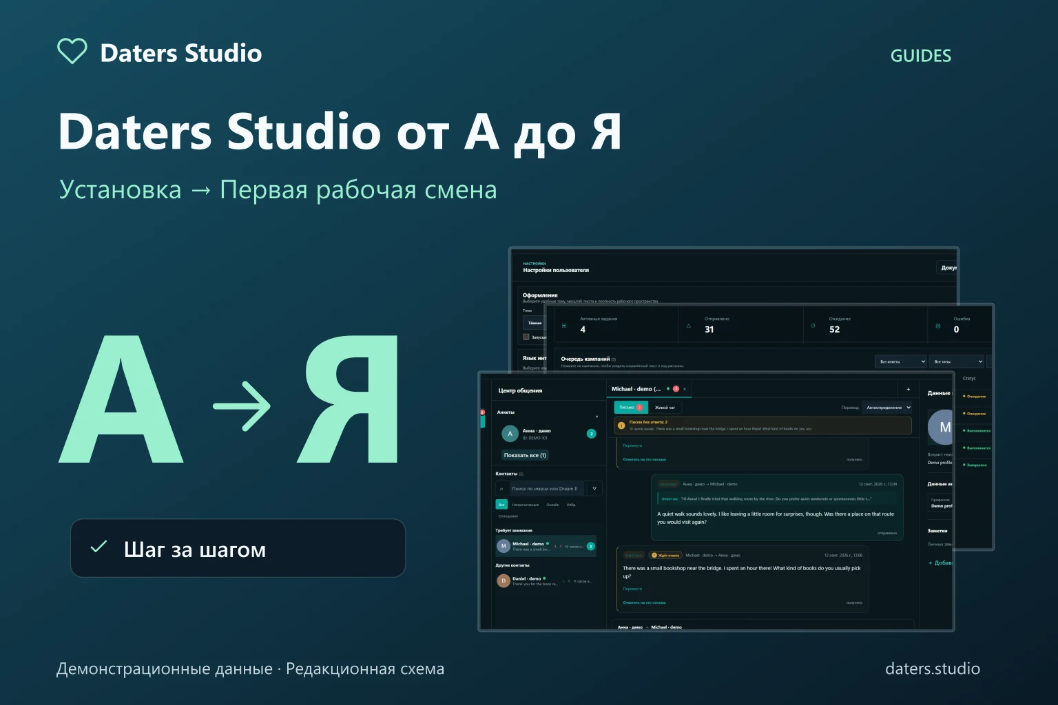Click the red unread badge on Michael tab
The height and width of the screenshot is (705, 1058).
[x=676, y=389]
